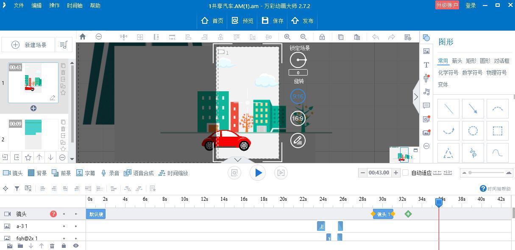Expand more sidebar categories ellipsis
The image size is (515, 250).
click(426, 146)
